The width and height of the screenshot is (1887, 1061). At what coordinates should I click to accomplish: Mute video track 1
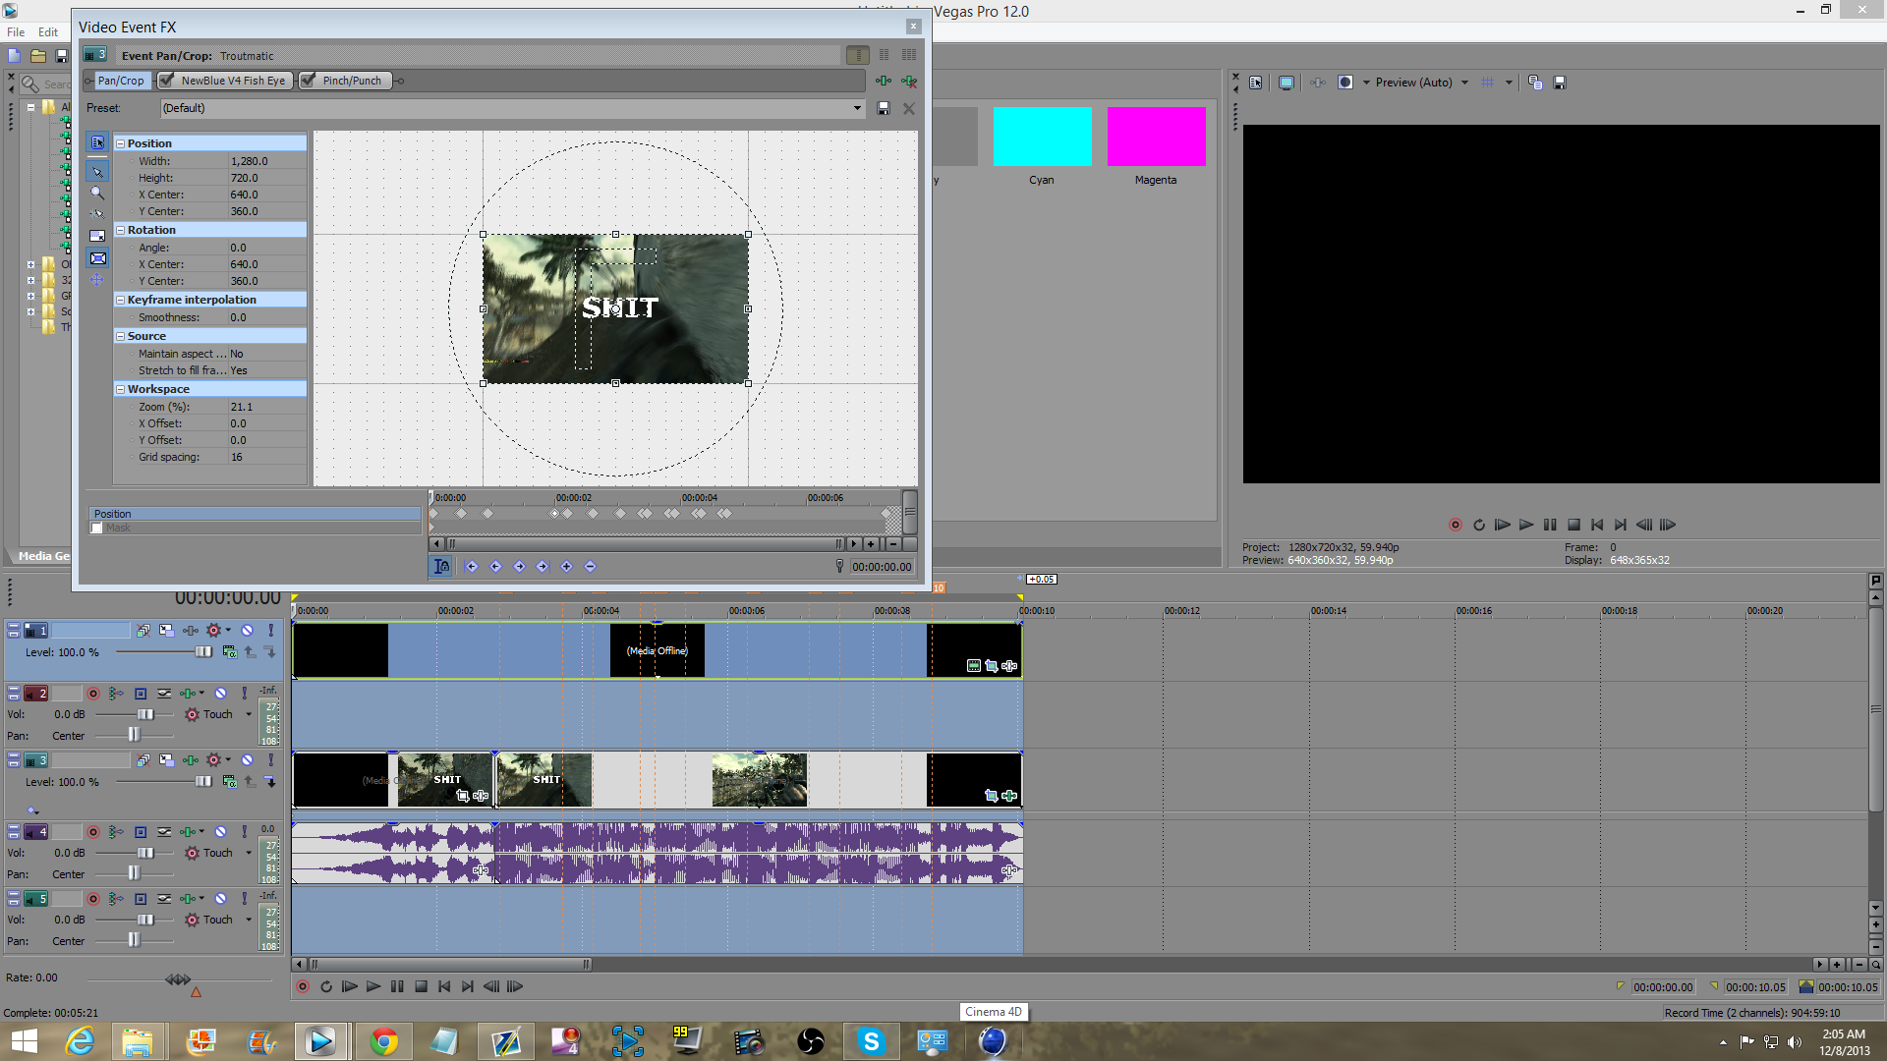[x=248, y=631]
